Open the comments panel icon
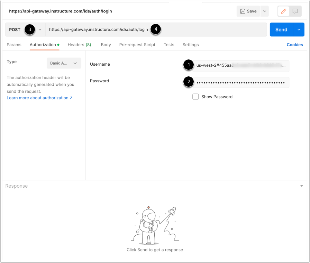 [x=295, y=11]
